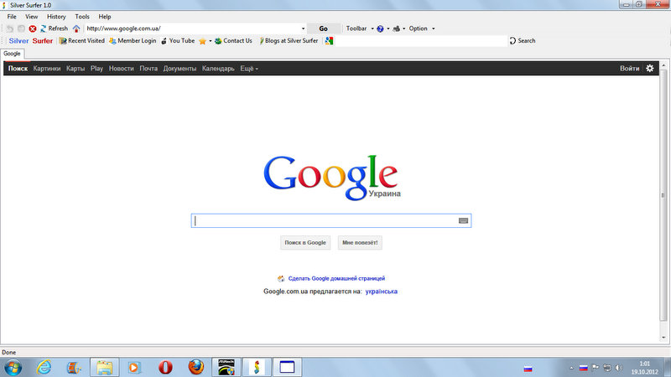Expand the dropdown next to the star

[x=211, y=41]
